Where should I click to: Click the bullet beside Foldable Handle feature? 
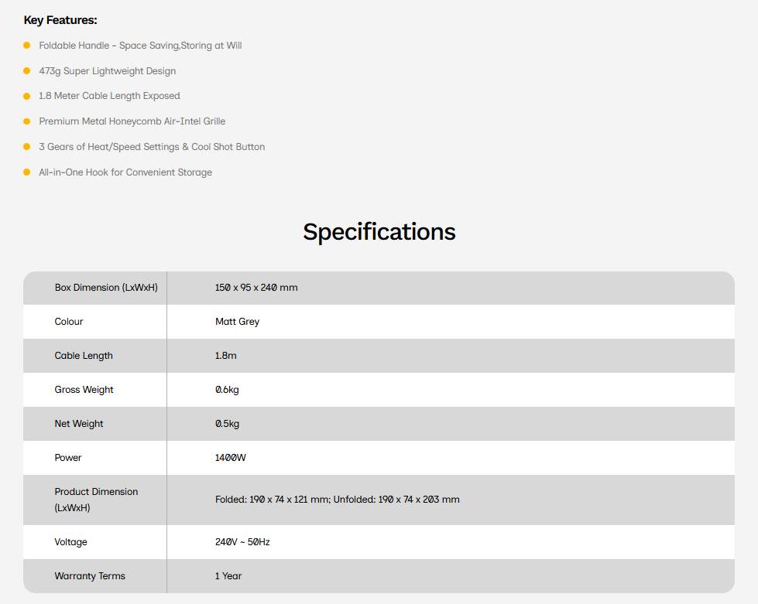pyautogui.click(x=26, y=46)
